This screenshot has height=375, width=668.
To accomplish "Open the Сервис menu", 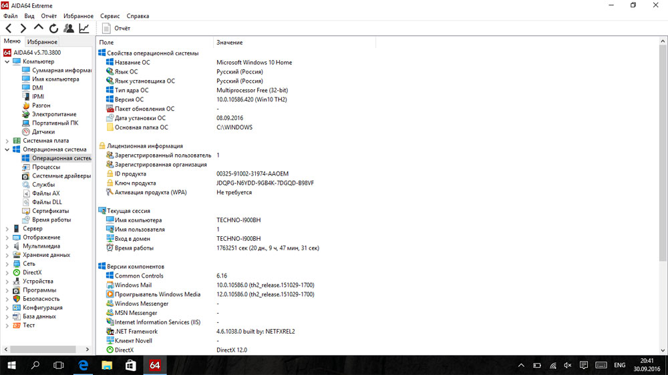I will click(x=110, y=16).
